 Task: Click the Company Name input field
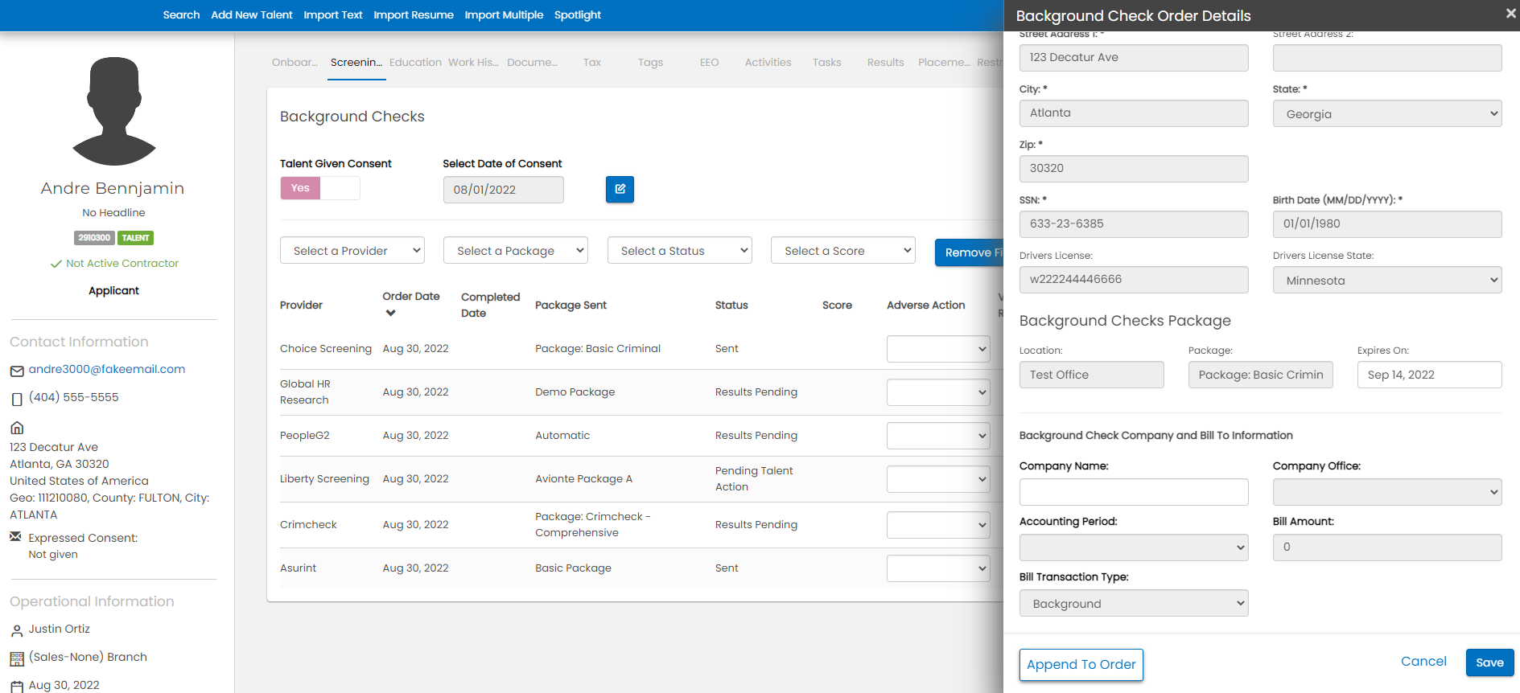coord(1134,492)
